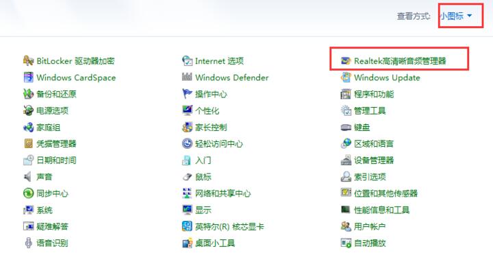Click the 同步中心 green icon
This screenshot has height=262, width=493.
(28, 193)
